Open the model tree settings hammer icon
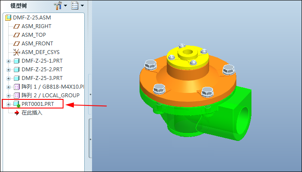The width and height of the screenshot is (302, 172). pos(58,6)
